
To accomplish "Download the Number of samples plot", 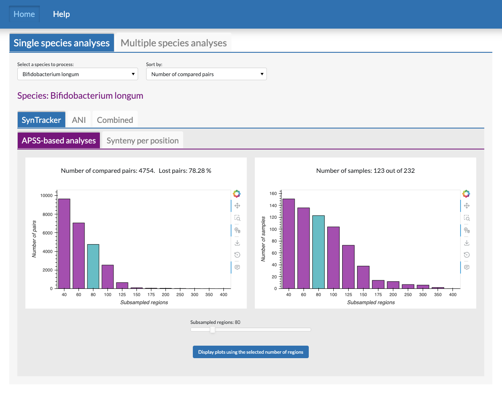I will click(467, 243).
